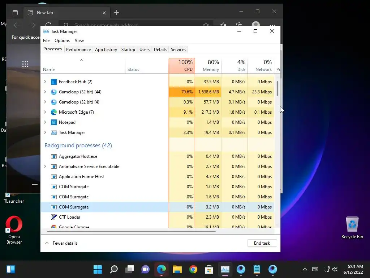The height and width of the screenshot is (278, 370).
Task: Click the Background processes (42) heading
Action: tap(78, 146)
